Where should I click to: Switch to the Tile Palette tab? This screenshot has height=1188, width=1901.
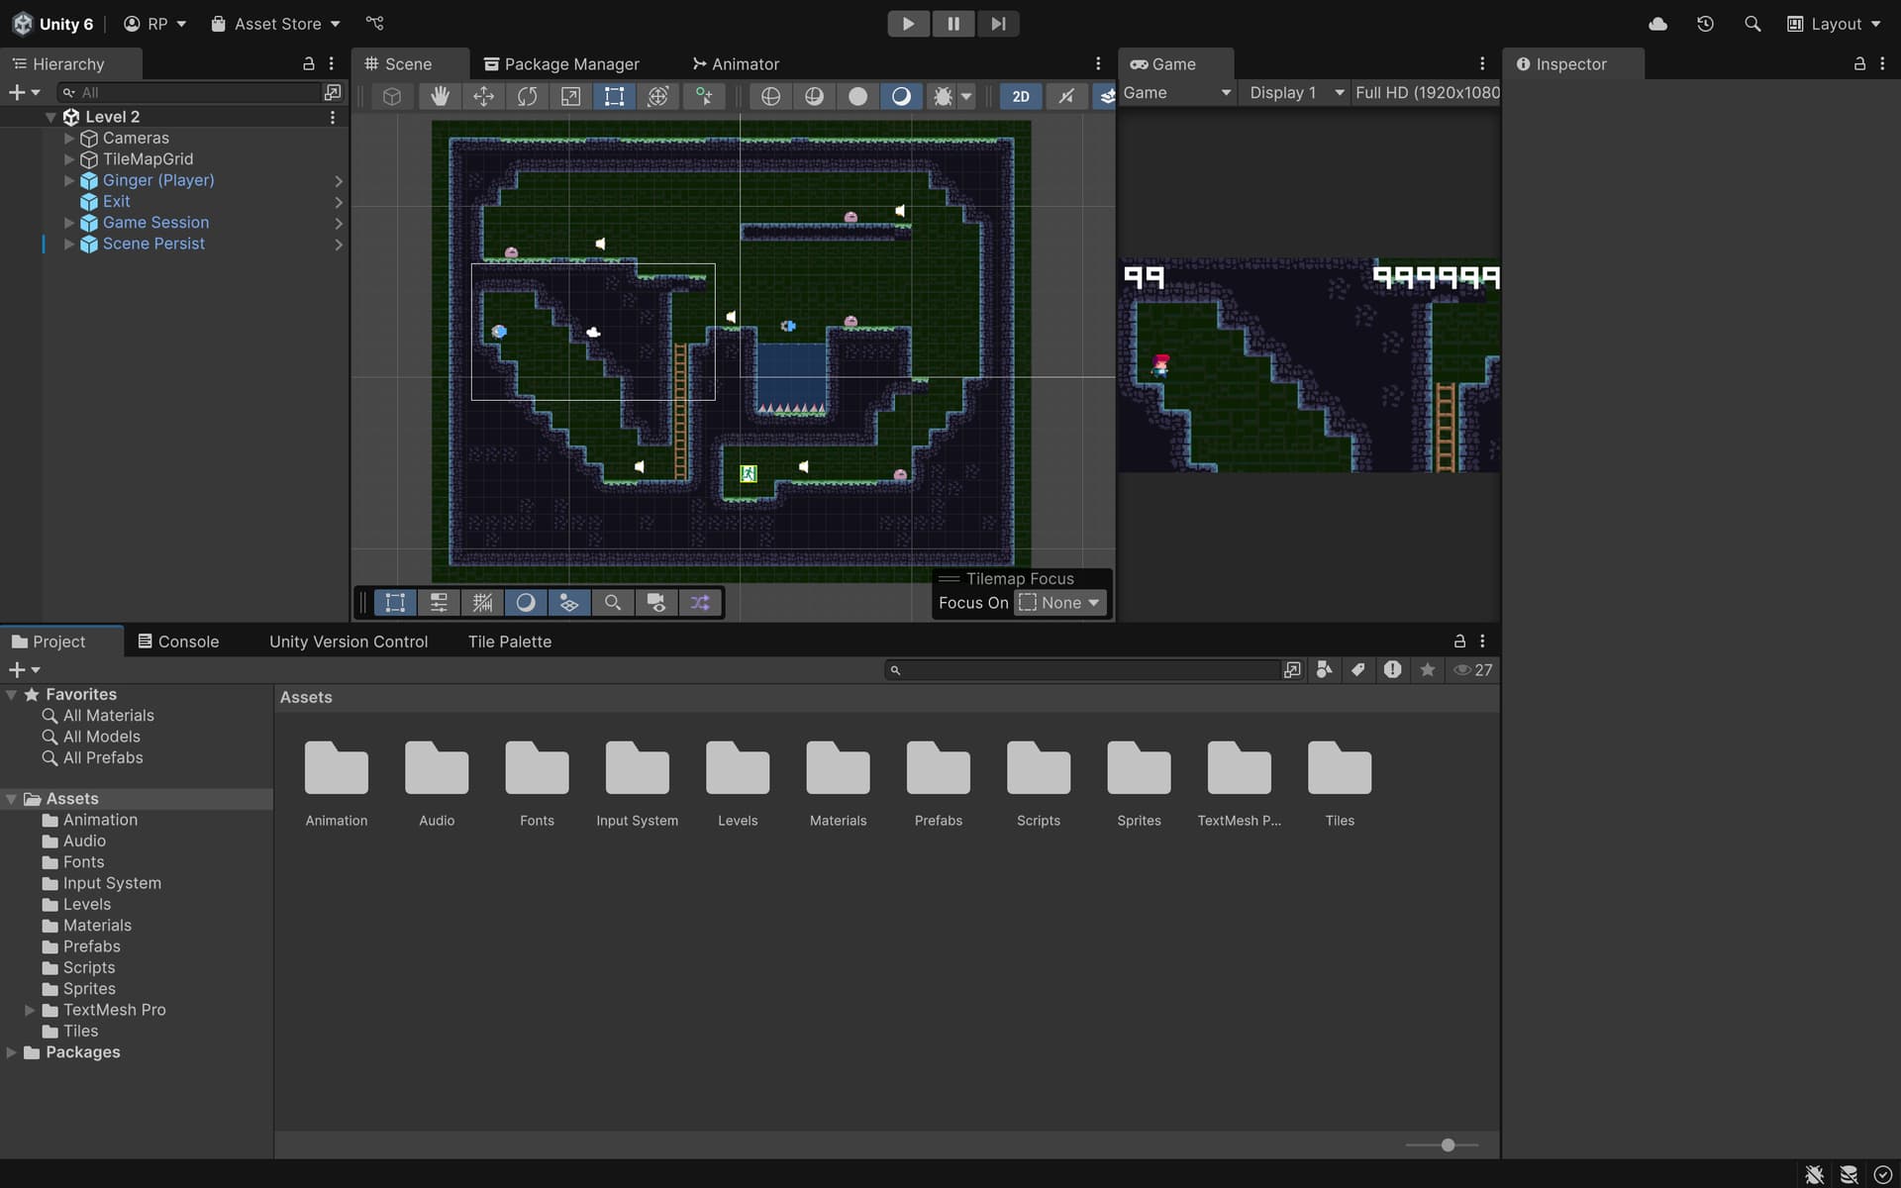point(509,642)
